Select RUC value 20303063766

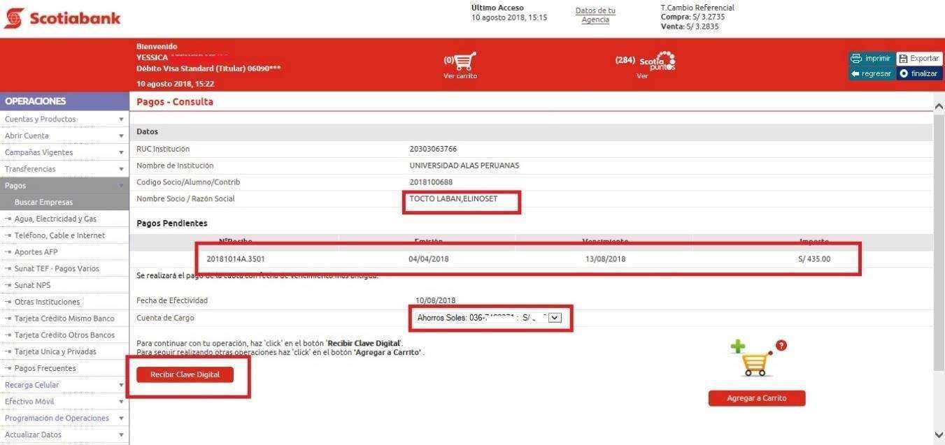[433, 149]
